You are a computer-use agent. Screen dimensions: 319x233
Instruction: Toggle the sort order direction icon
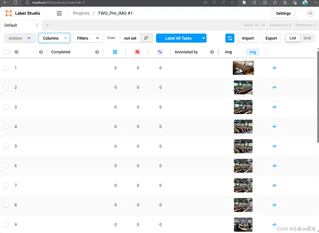(146, 38)
